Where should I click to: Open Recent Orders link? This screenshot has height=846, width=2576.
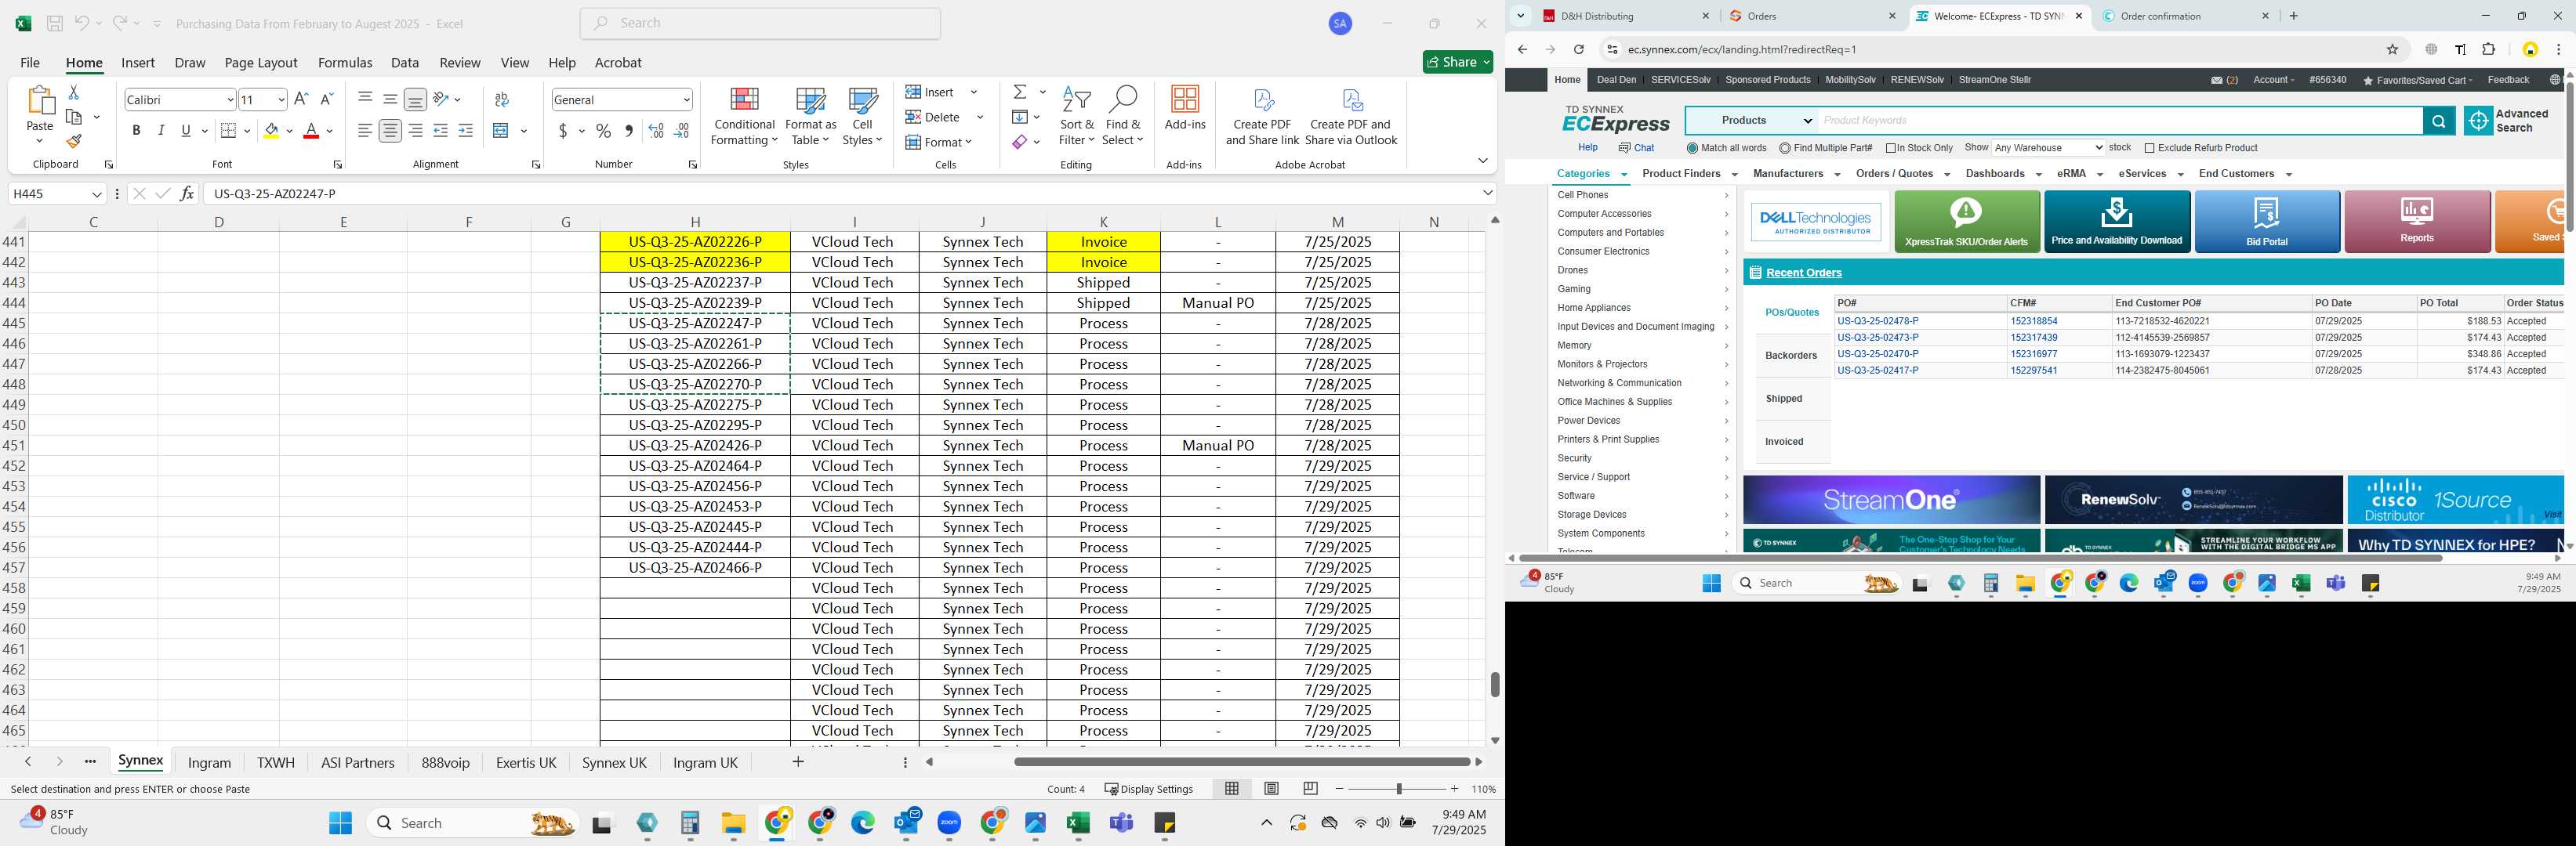1803,273
